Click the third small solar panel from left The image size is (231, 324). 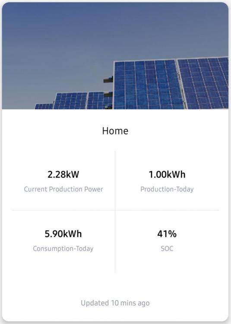pos(99,100)
